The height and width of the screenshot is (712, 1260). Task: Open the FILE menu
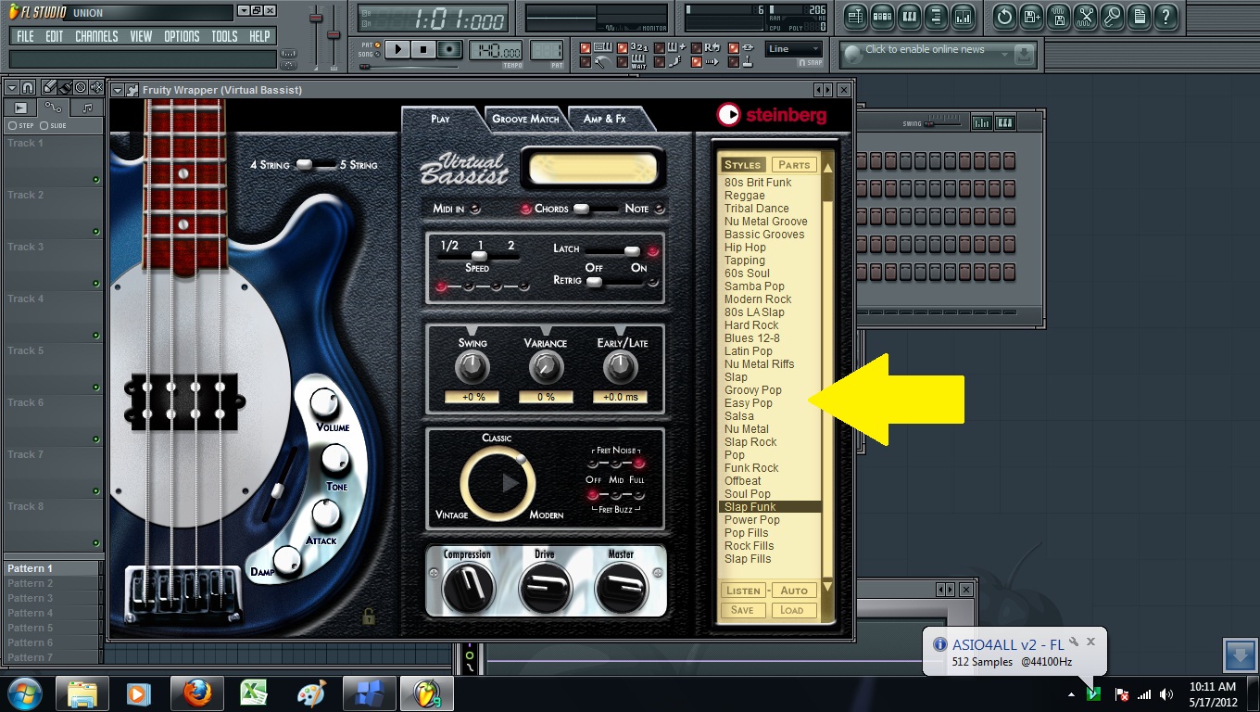25,36
